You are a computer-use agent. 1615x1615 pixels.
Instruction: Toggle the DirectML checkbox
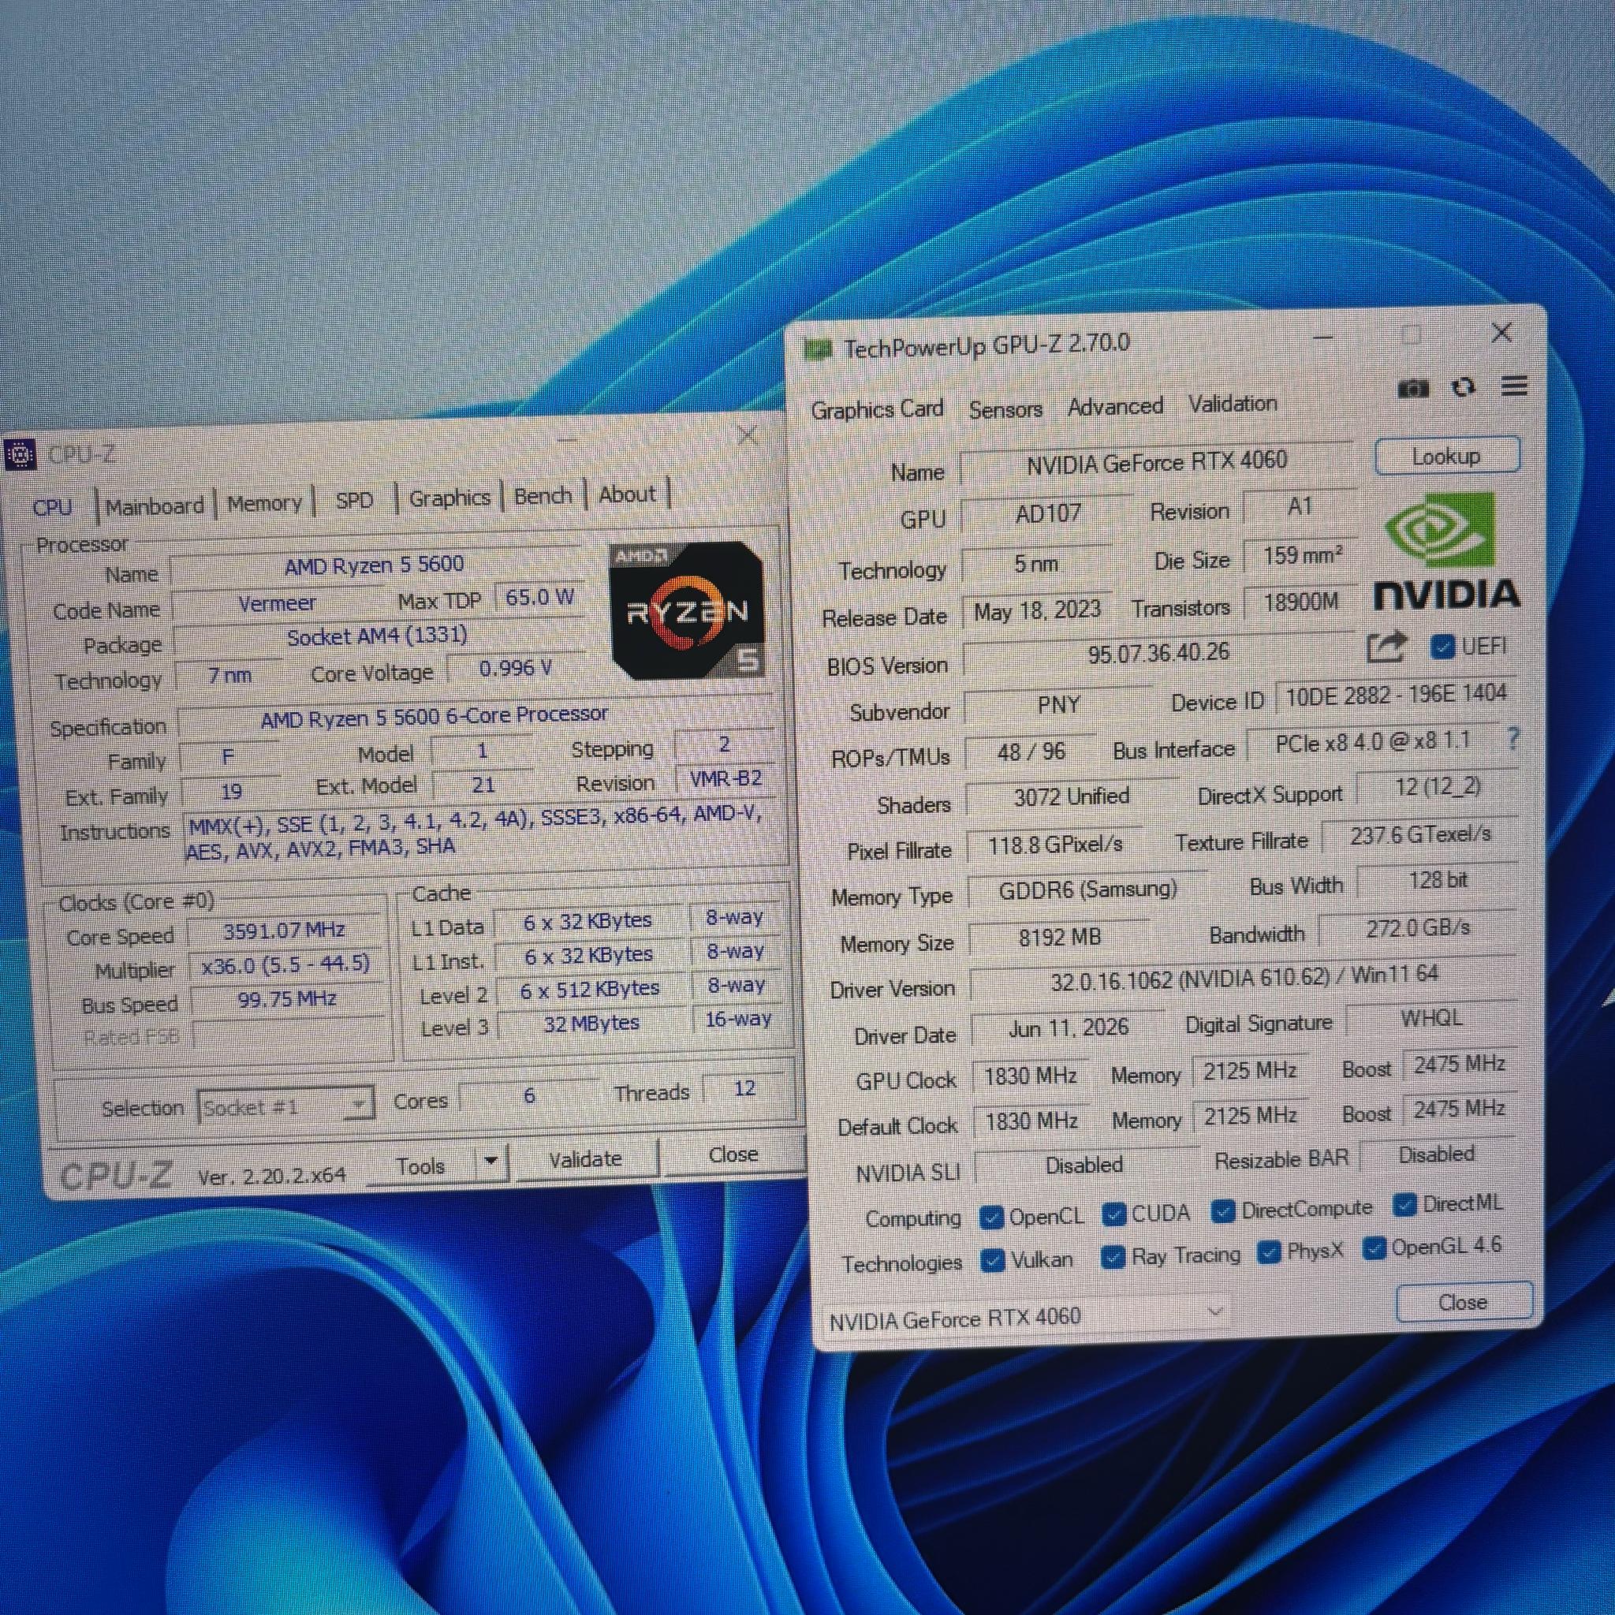tap(1405, 1205)
